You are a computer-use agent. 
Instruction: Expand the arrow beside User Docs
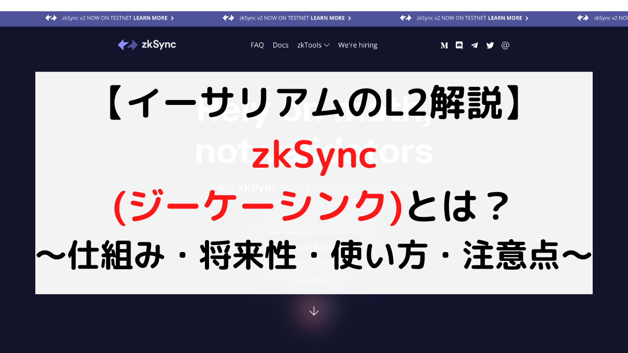coord(334,281)
